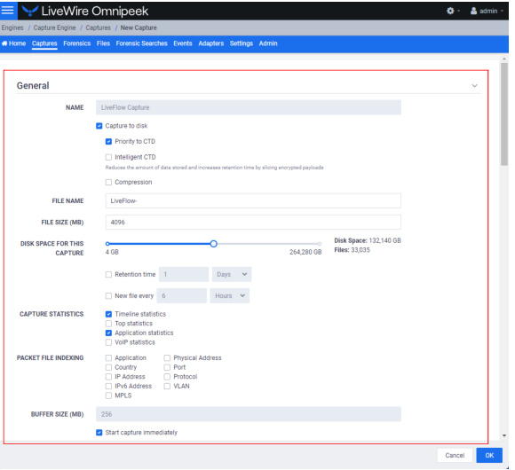Image resolution: width=515 pixels, height=470 pixels.
Task: Check the IP Address indexing checkbox
Action: [108, 377]
